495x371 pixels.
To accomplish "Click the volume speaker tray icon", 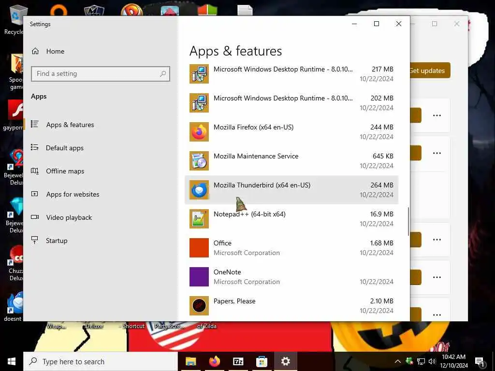I will click(432, 361).
